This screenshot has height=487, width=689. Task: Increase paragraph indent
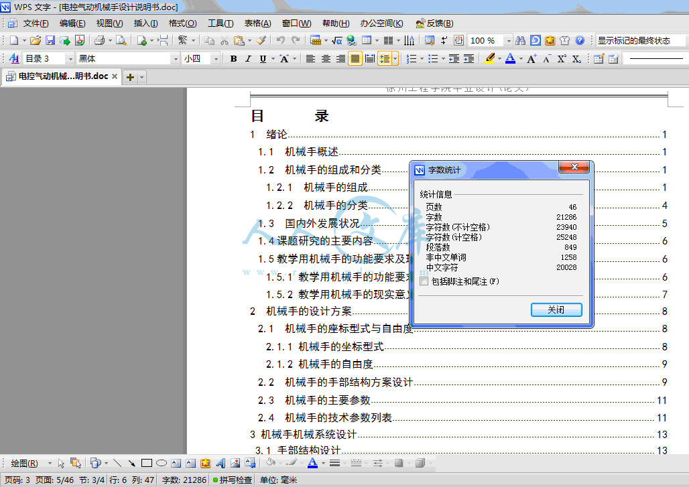point(469,58)
